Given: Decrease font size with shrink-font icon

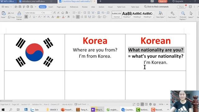Looking at the screenshot, I should pyautogui.click(x=58, y=13).
